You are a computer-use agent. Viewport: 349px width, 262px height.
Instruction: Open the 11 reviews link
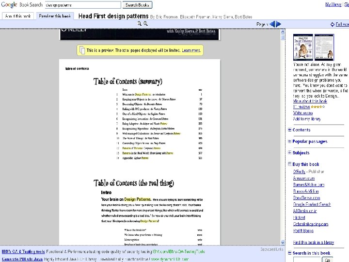(301, 107)
